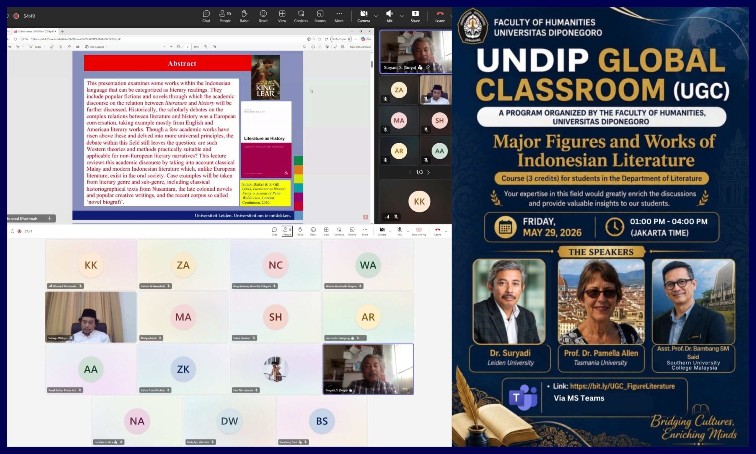Open PDF table of contents icon
This screenshot has width=756, height=454.
pyautogui.click(x=10, y=47)
